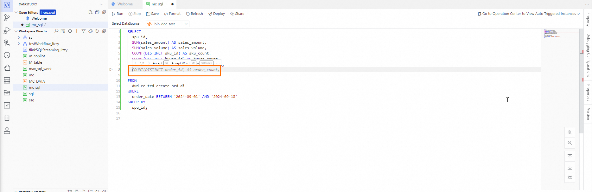Screen dimensions: 592x192
Task: Open the bin_doc_test datasource dropdown
Action: (x=168, y=24)
